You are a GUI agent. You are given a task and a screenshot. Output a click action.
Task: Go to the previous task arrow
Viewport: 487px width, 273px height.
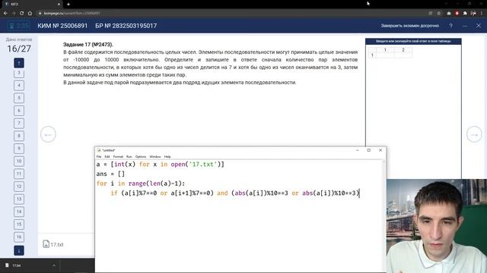coord(48,134)
